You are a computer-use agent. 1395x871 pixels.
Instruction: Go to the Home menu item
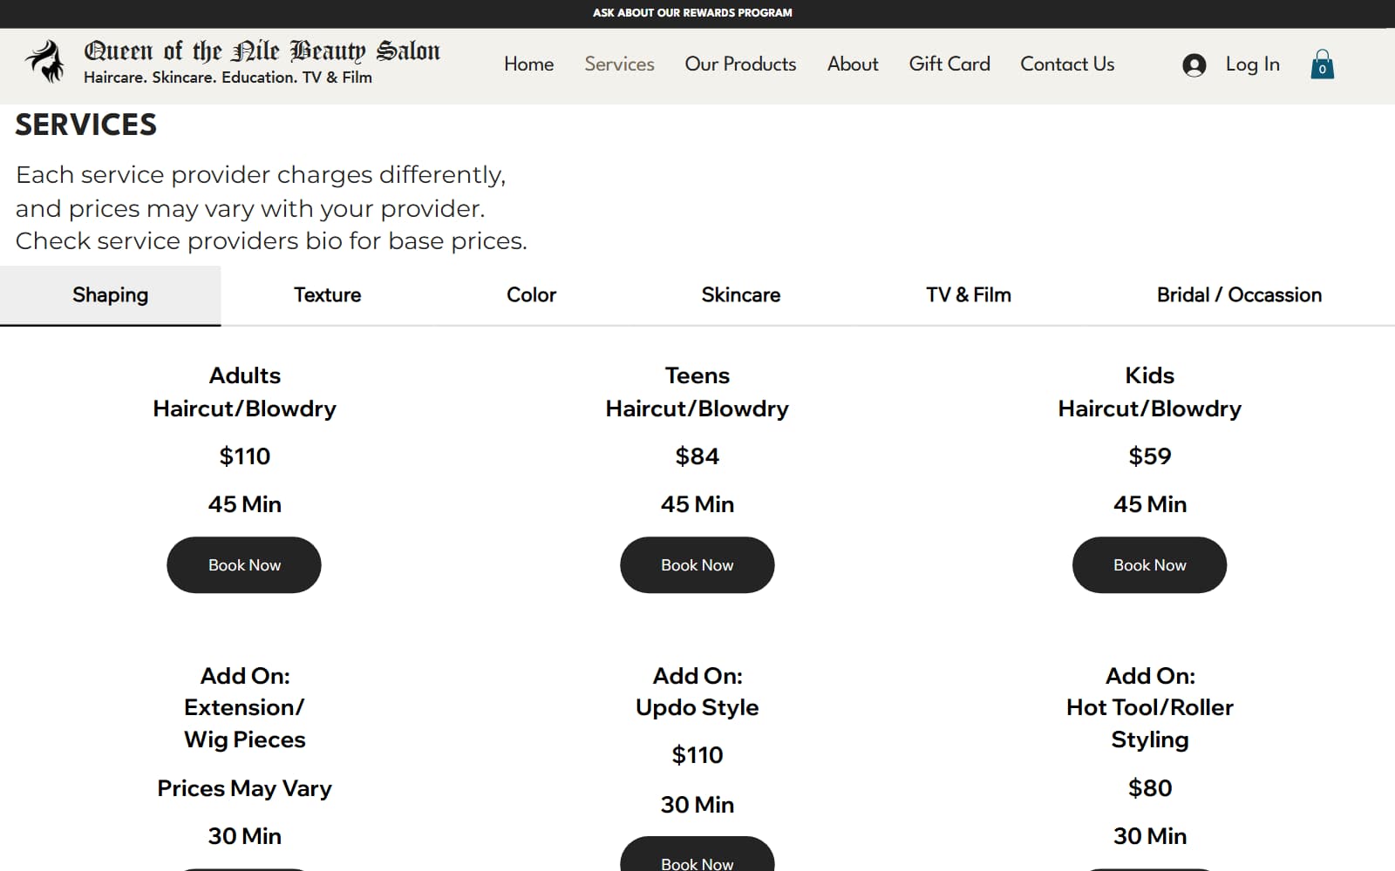[528, 64]
